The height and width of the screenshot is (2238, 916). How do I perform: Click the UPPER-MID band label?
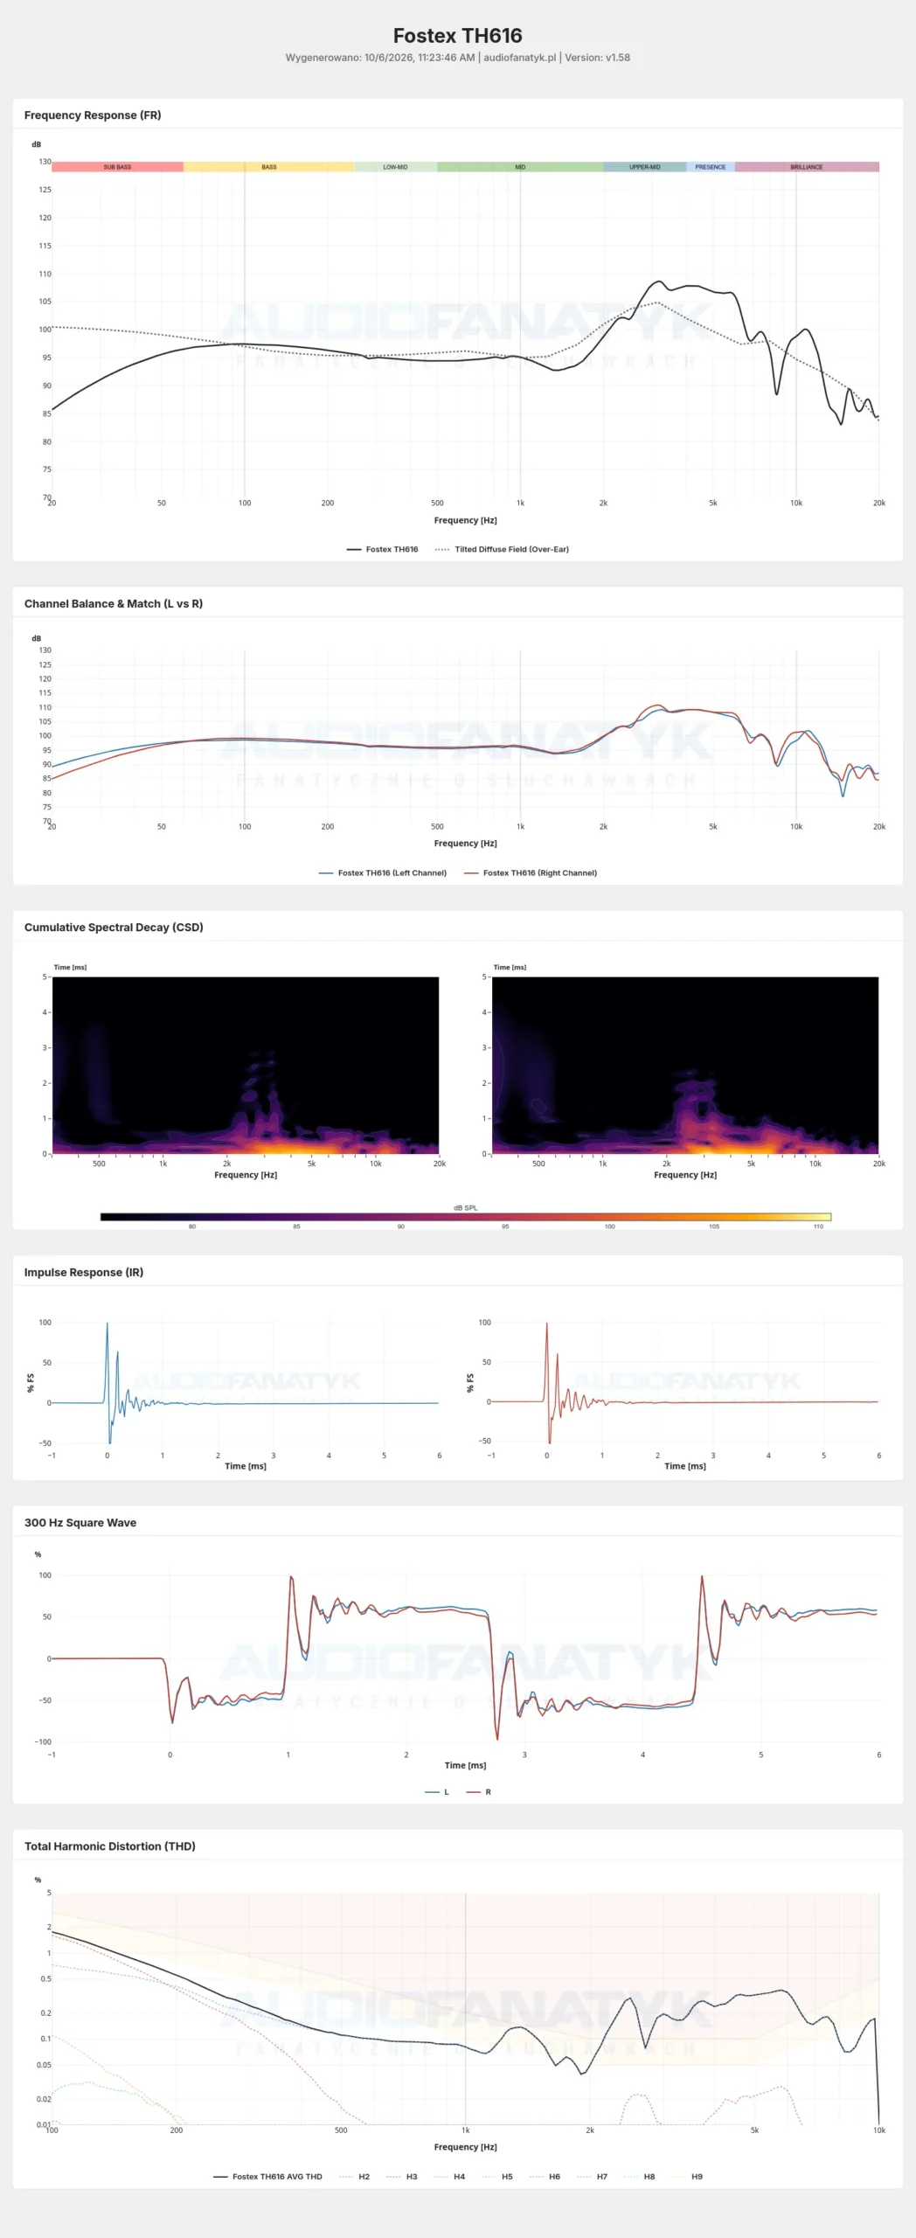pyautogui.click(x=645, y=166)
